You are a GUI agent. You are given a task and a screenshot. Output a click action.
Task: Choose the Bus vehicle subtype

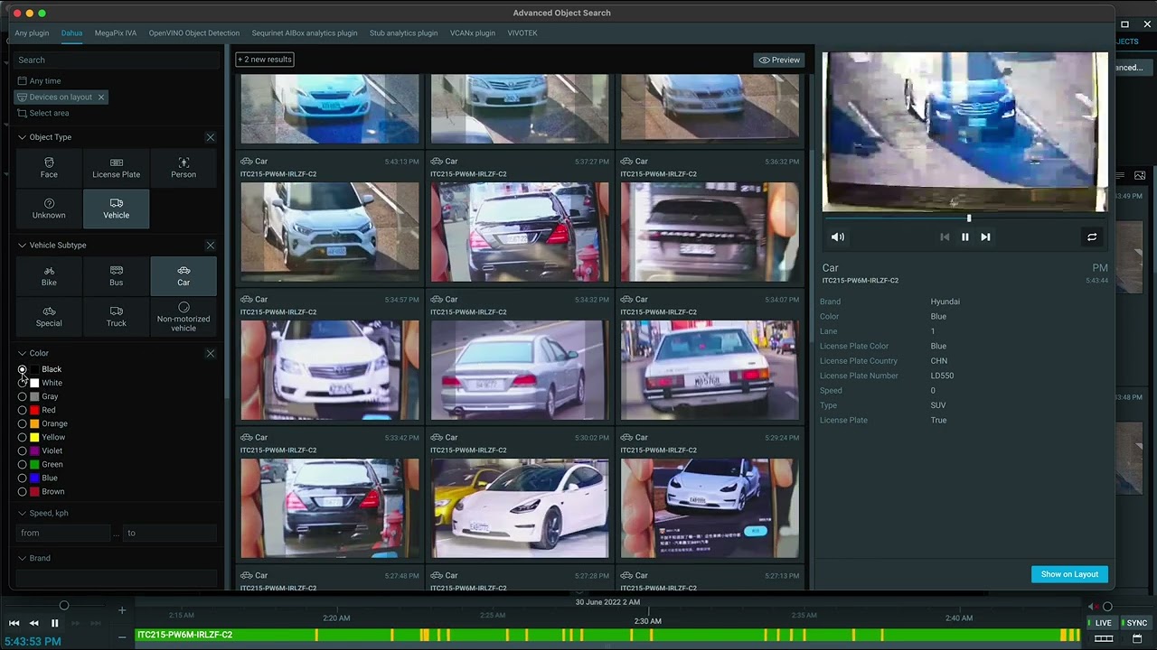click(116, 276)
